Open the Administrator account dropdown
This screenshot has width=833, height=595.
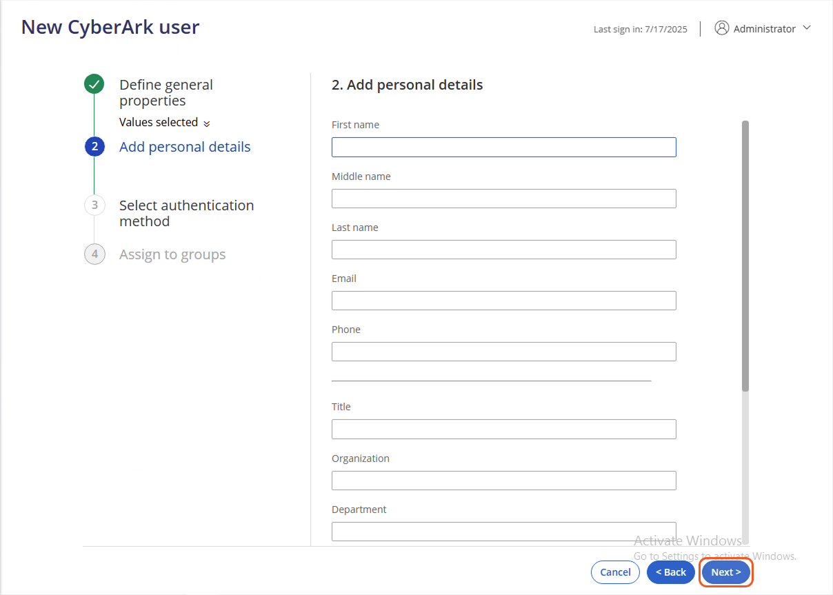[x=807, y=28]
